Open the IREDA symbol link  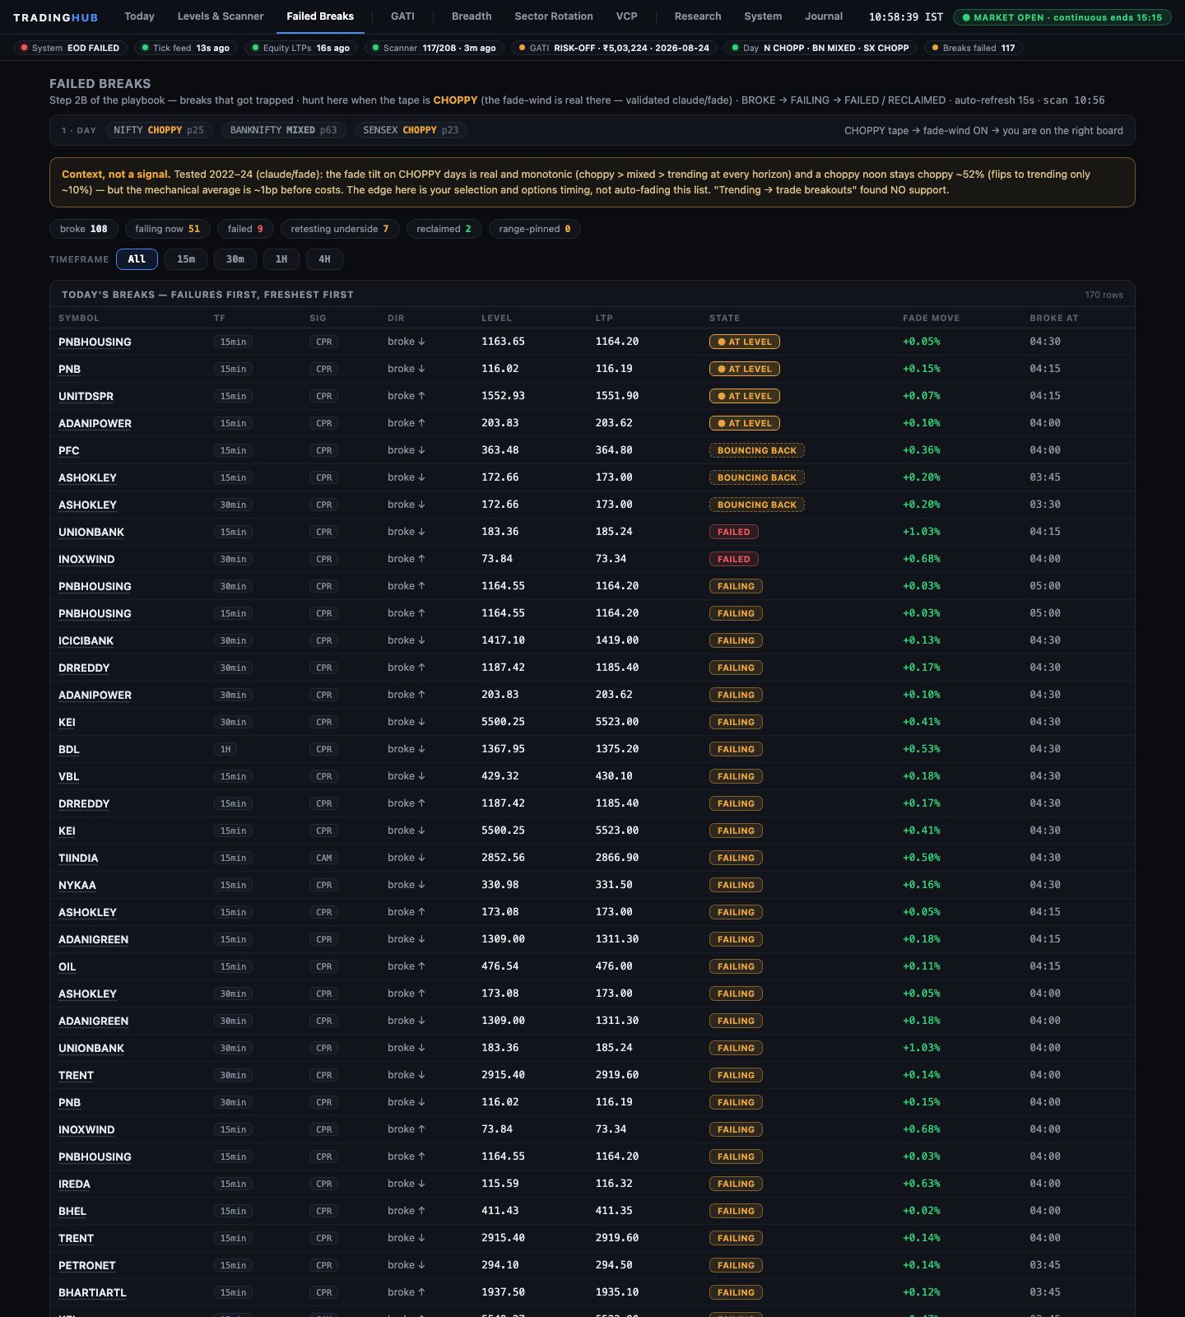pos(75,1184)
